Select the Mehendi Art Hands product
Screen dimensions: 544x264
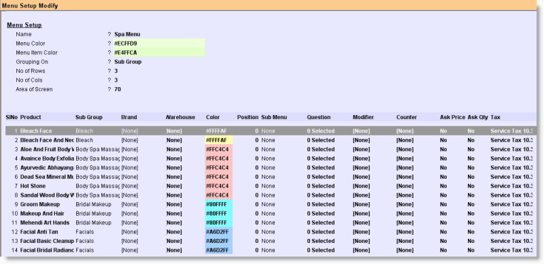(x=45, y=222)
